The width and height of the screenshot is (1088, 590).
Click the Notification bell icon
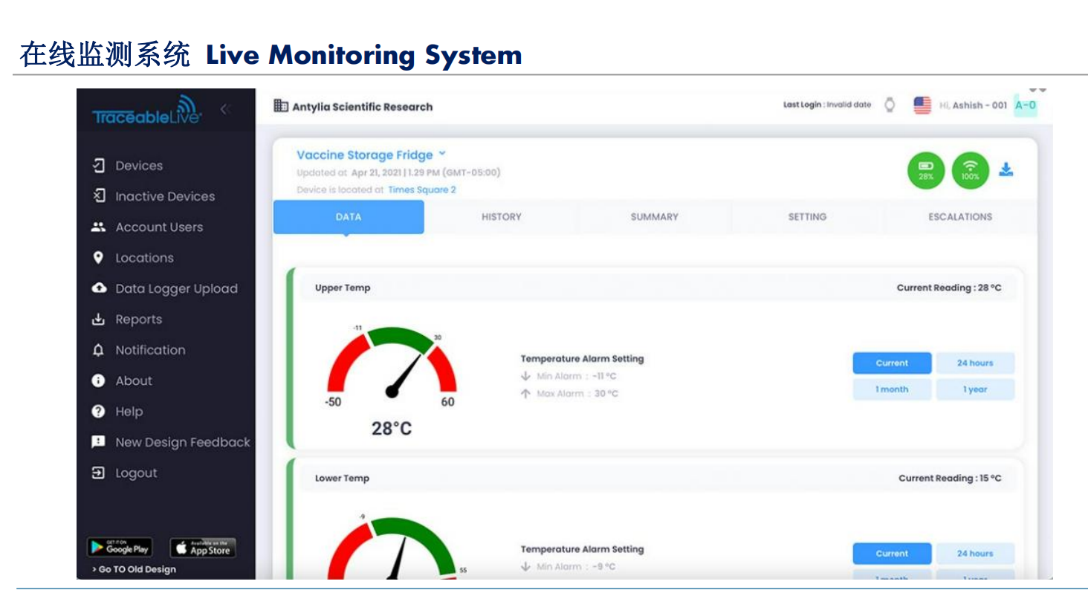tap(98, 350)
